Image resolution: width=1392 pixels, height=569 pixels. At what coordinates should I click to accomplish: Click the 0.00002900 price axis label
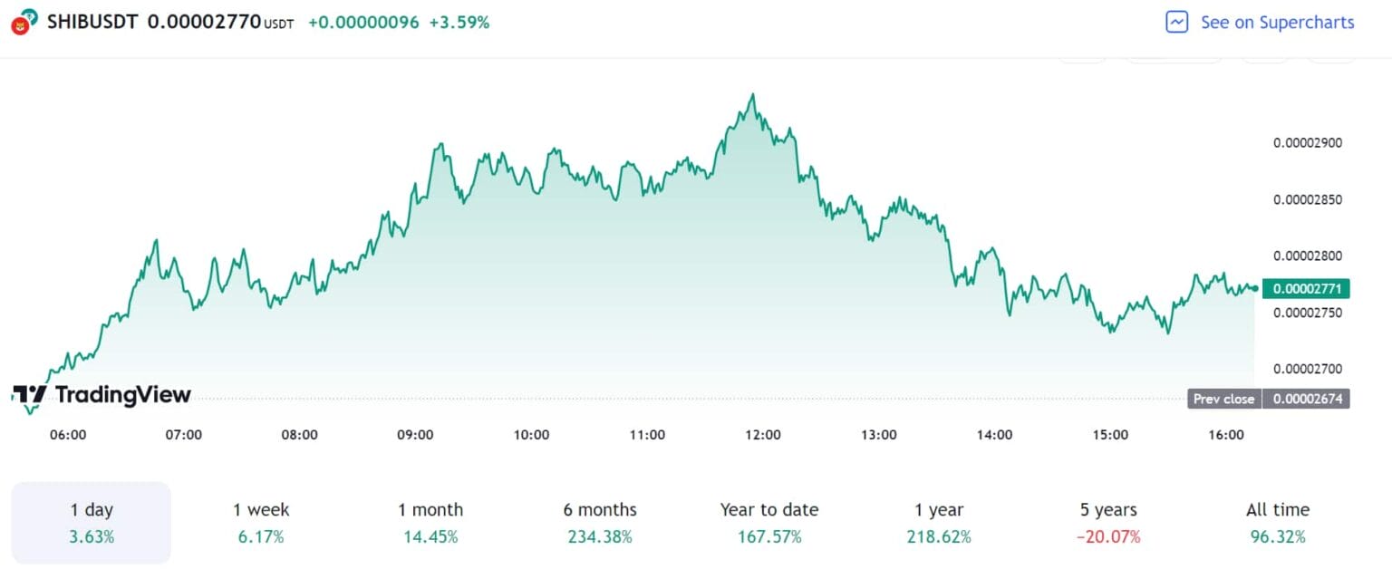[x=1308, y=143]
